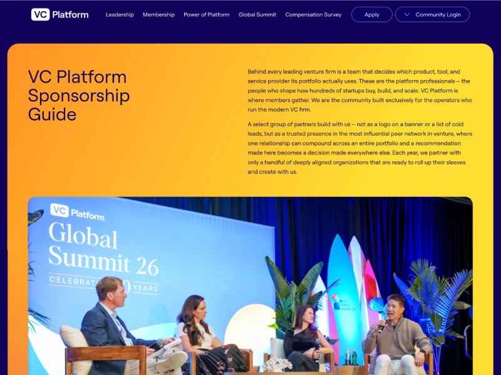Click the VC Platform Sponsorship Guide heading
This screenshot has height=375, width=501.
(x=79, y=96)
